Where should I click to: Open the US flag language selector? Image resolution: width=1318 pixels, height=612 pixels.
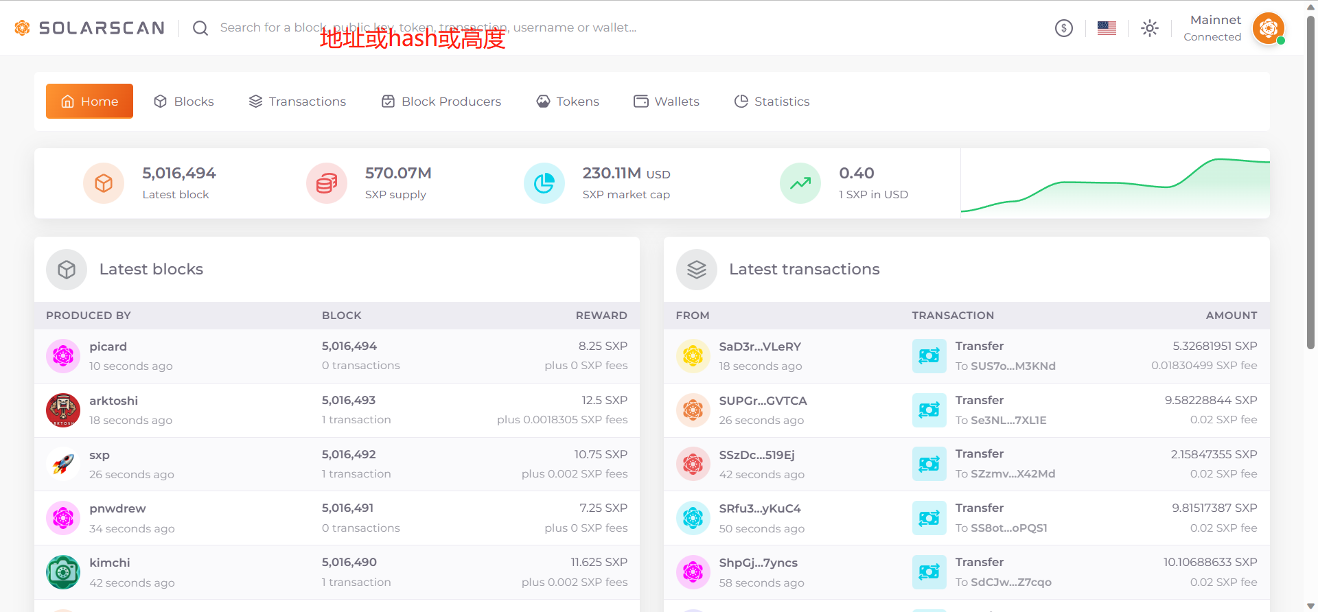point(1107,28)
